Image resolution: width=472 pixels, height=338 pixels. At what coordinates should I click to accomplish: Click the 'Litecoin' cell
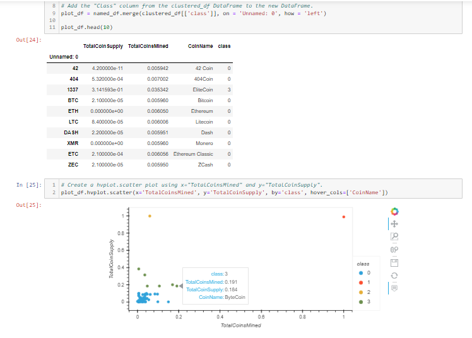pyautogui.click(x=204, y=122)
